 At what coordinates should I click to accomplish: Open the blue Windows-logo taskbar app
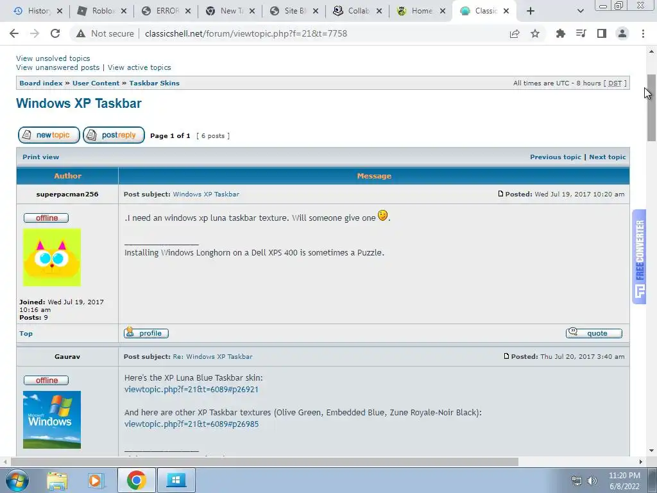pyautogui.click(x=176, y=480)
